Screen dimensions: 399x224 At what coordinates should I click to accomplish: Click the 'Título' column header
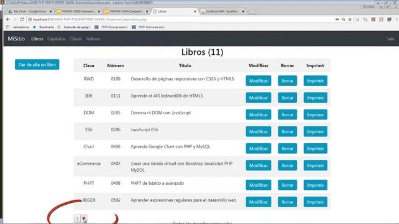coord(185,65)
